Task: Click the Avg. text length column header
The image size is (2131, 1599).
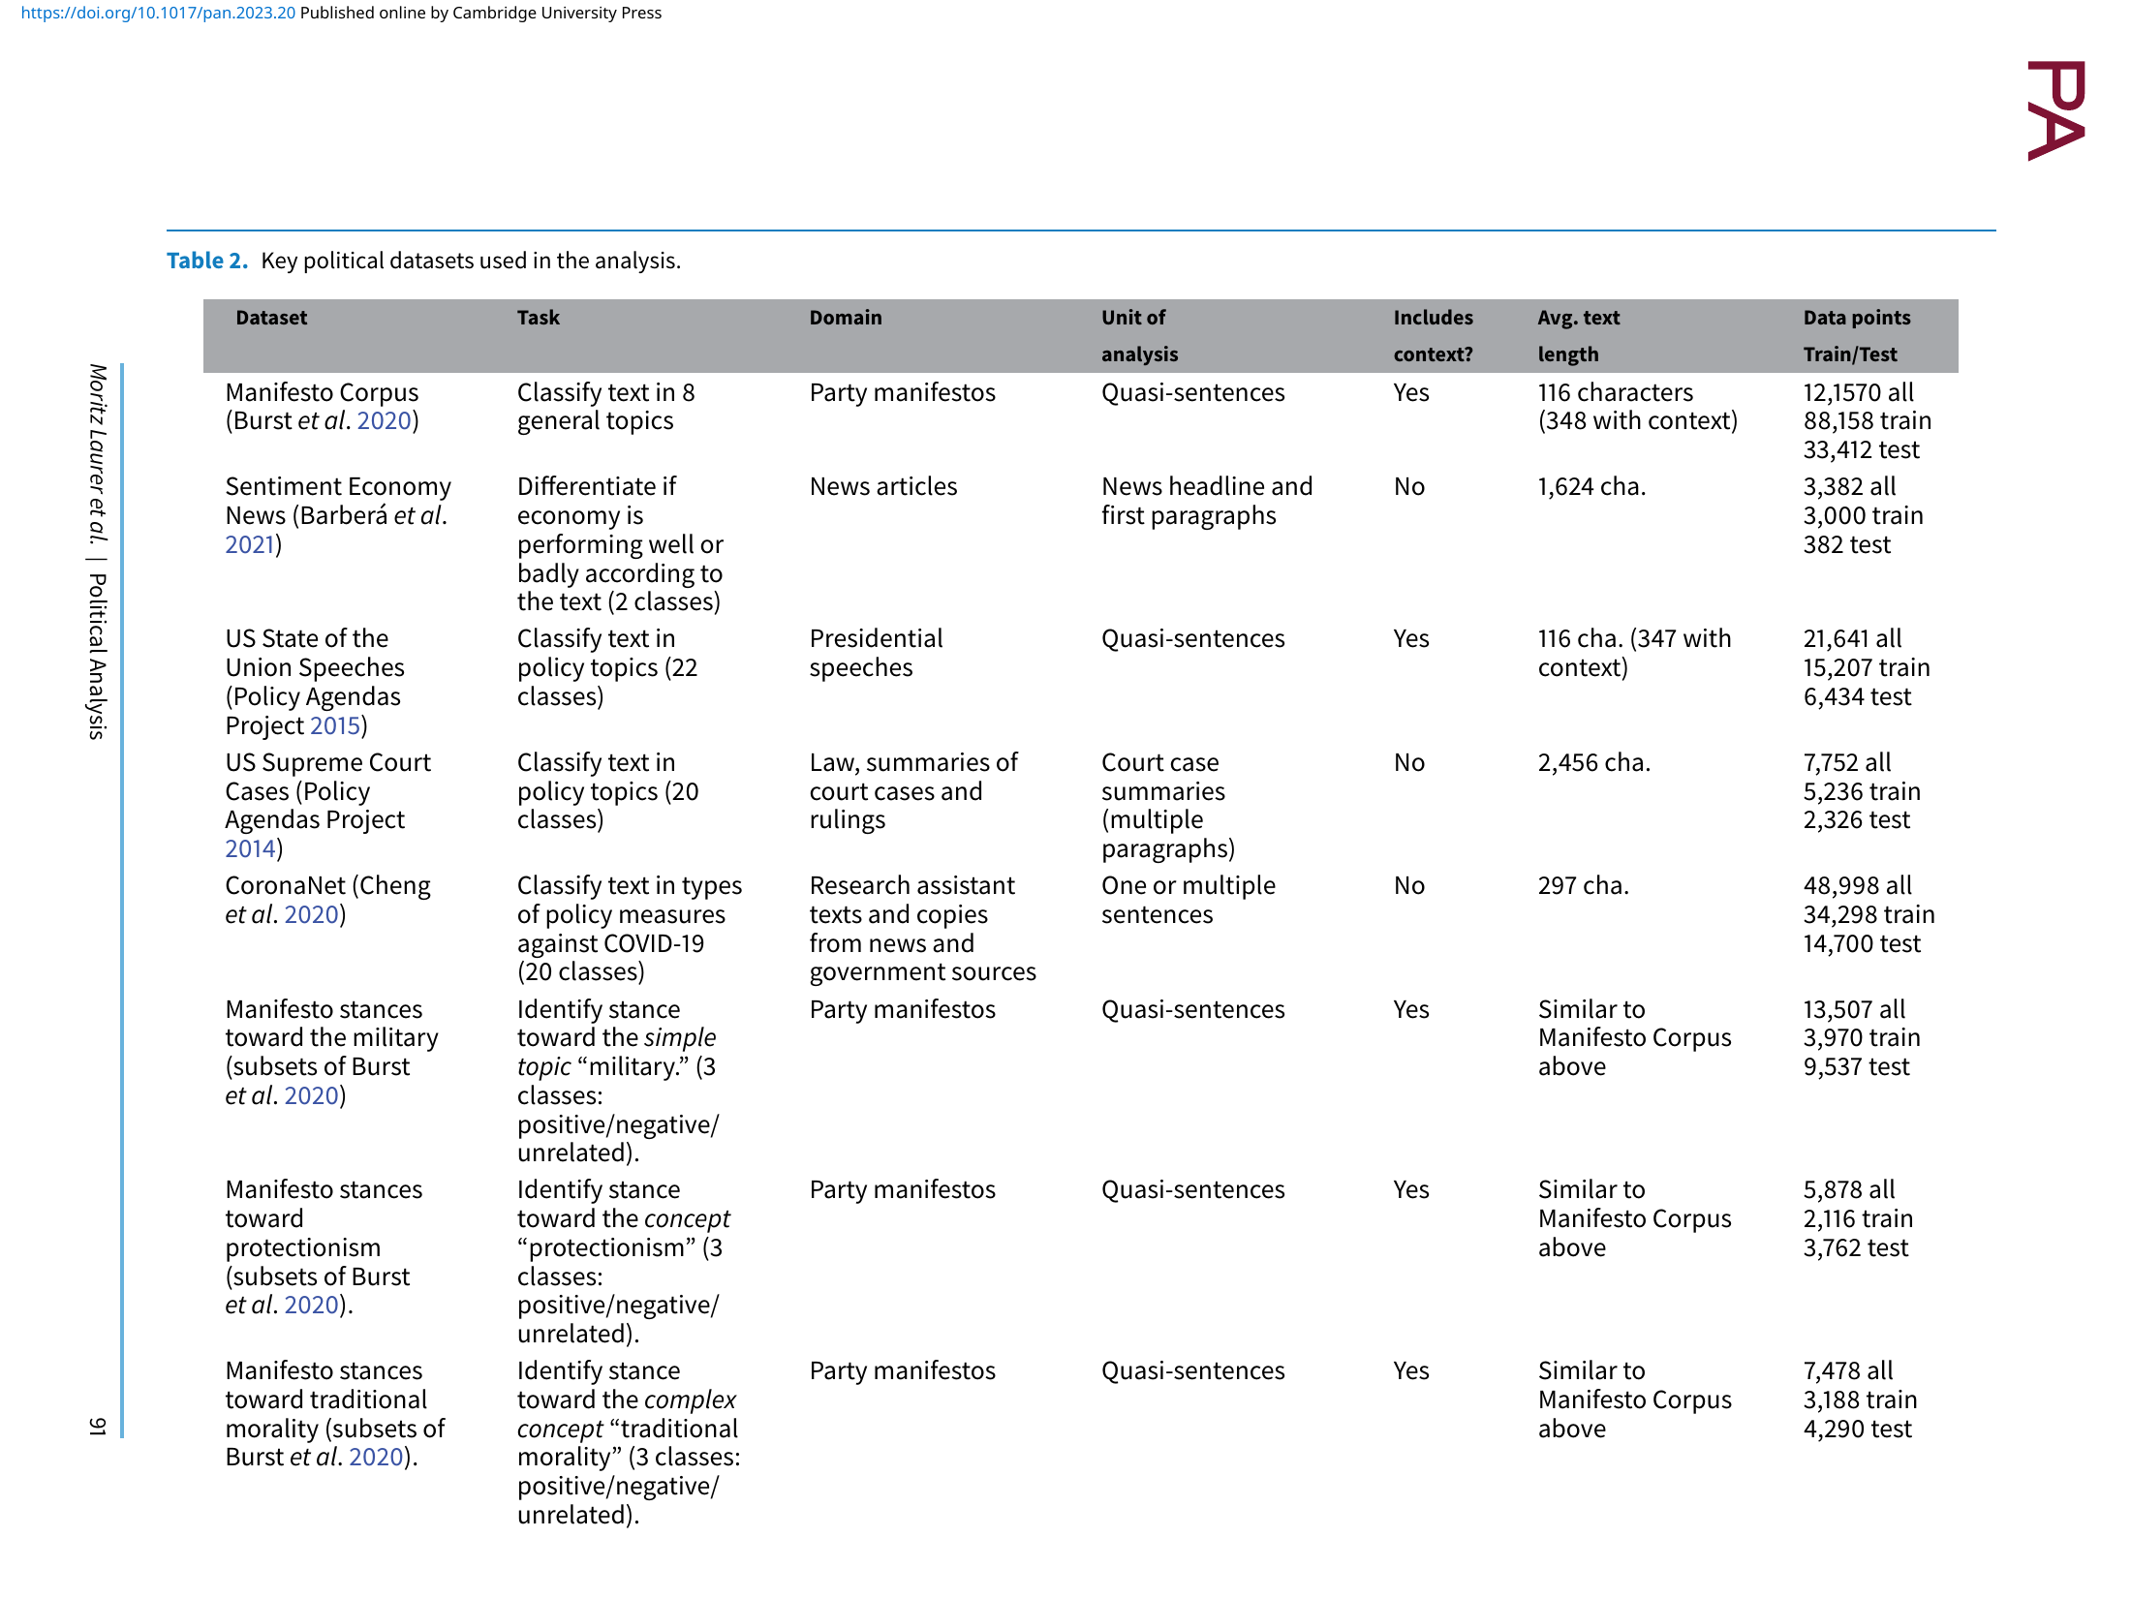Action: pos(1579,336)
